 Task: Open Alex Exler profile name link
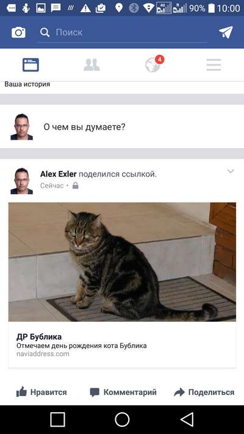[x=59, y=174]
